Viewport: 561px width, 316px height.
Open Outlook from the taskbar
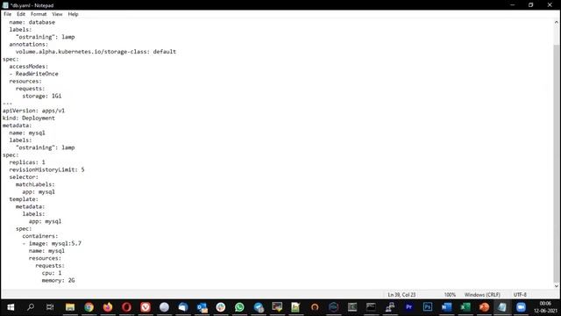click(202, 307)
